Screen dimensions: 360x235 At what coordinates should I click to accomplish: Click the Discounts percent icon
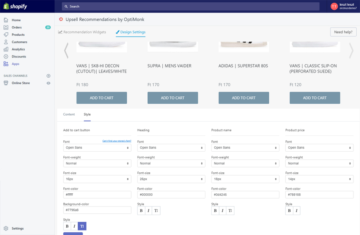6,57
